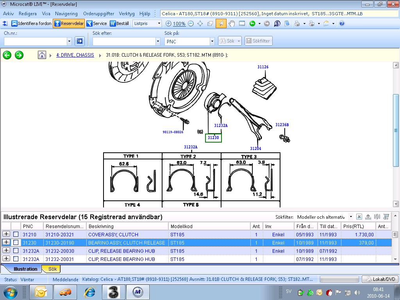
Task: Expand the 31210 COVER ASSY row
Action: (x=6, y=234)
